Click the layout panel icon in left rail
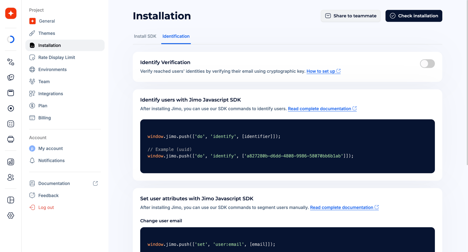This screenshot has height=252, width=468. (x=11, y=200)
